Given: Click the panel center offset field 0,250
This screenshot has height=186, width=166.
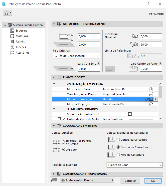Looking at the screenshot, I should (151, 69).
